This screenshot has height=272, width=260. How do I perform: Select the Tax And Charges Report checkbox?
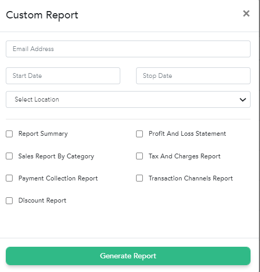click(x=140, y=156)
